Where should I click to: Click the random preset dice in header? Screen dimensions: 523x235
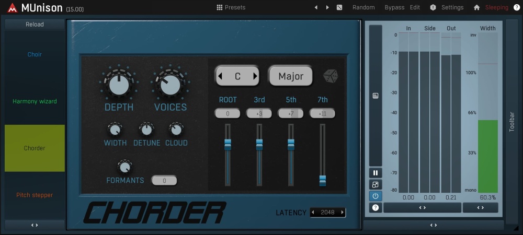pos(339,7)
